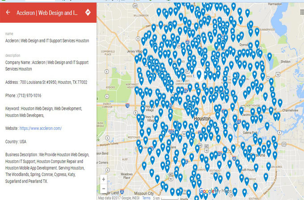
Task: Click the Harmaston label at the map's top right
Action: pos(275,4)
